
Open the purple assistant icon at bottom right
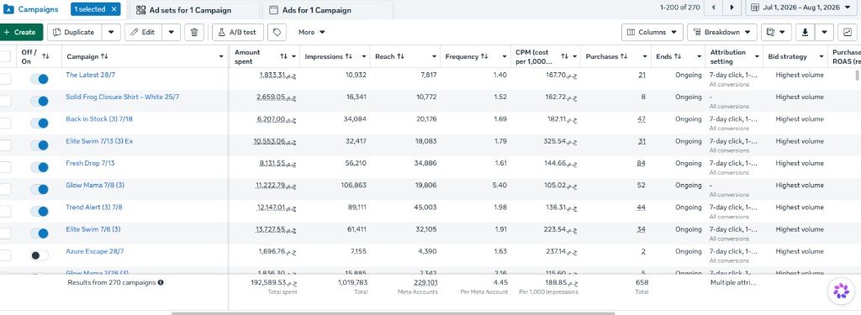[x=841, y=291]
